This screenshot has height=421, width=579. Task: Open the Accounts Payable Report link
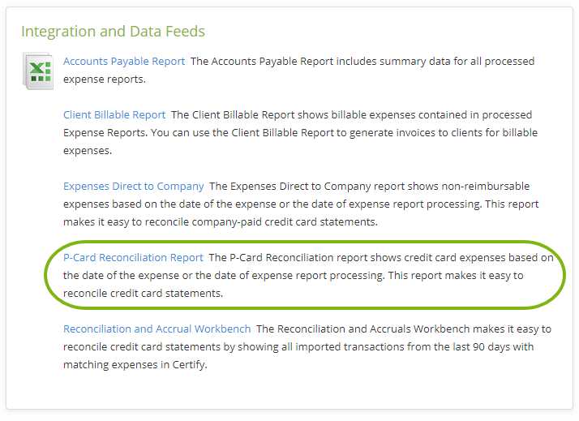tap(124, 62)
